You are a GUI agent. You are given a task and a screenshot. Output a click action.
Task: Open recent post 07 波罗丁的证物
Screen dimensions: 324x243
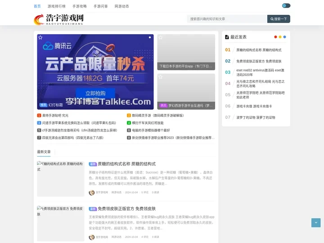[x=256, y=117]
